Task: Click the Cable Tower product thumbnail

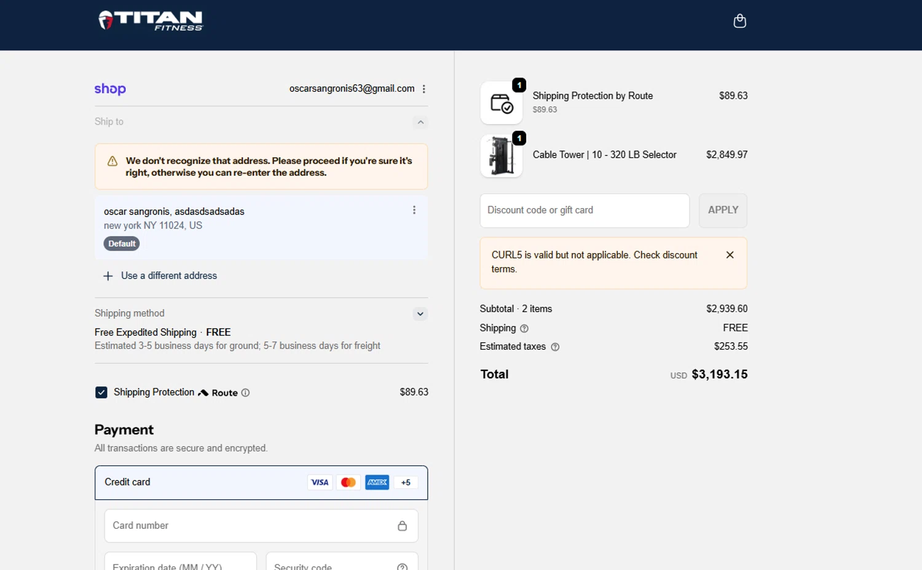Action: pyautogui.click(x=502, y=156)
